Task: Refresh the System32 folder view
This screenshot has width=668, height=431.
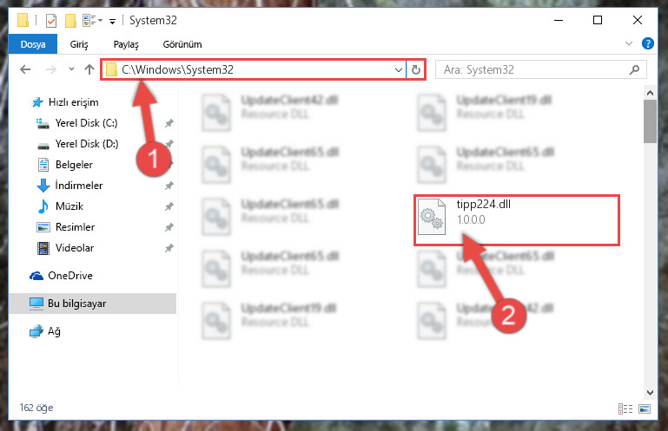Action: pyautogui.click(x=416, y=69)
